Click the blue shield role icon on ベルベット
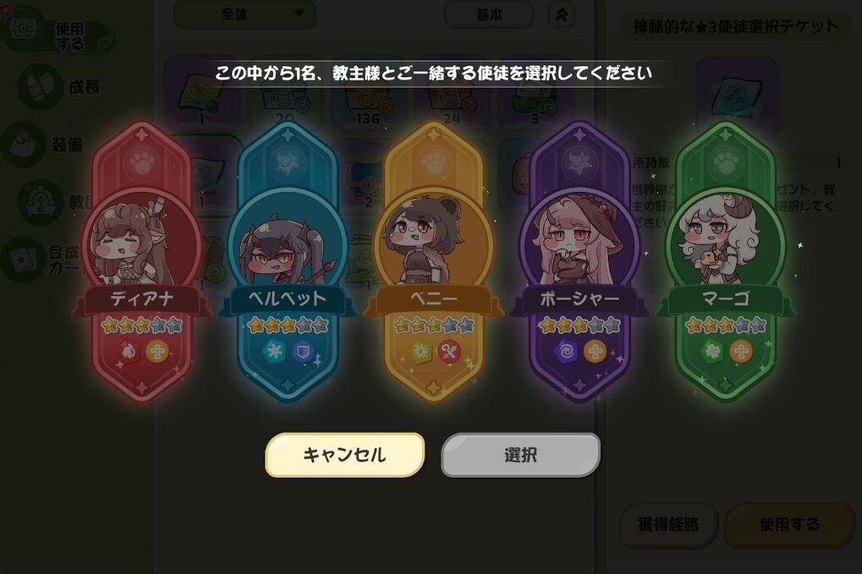This screenshot has height=574, width=862. point(303,352)
